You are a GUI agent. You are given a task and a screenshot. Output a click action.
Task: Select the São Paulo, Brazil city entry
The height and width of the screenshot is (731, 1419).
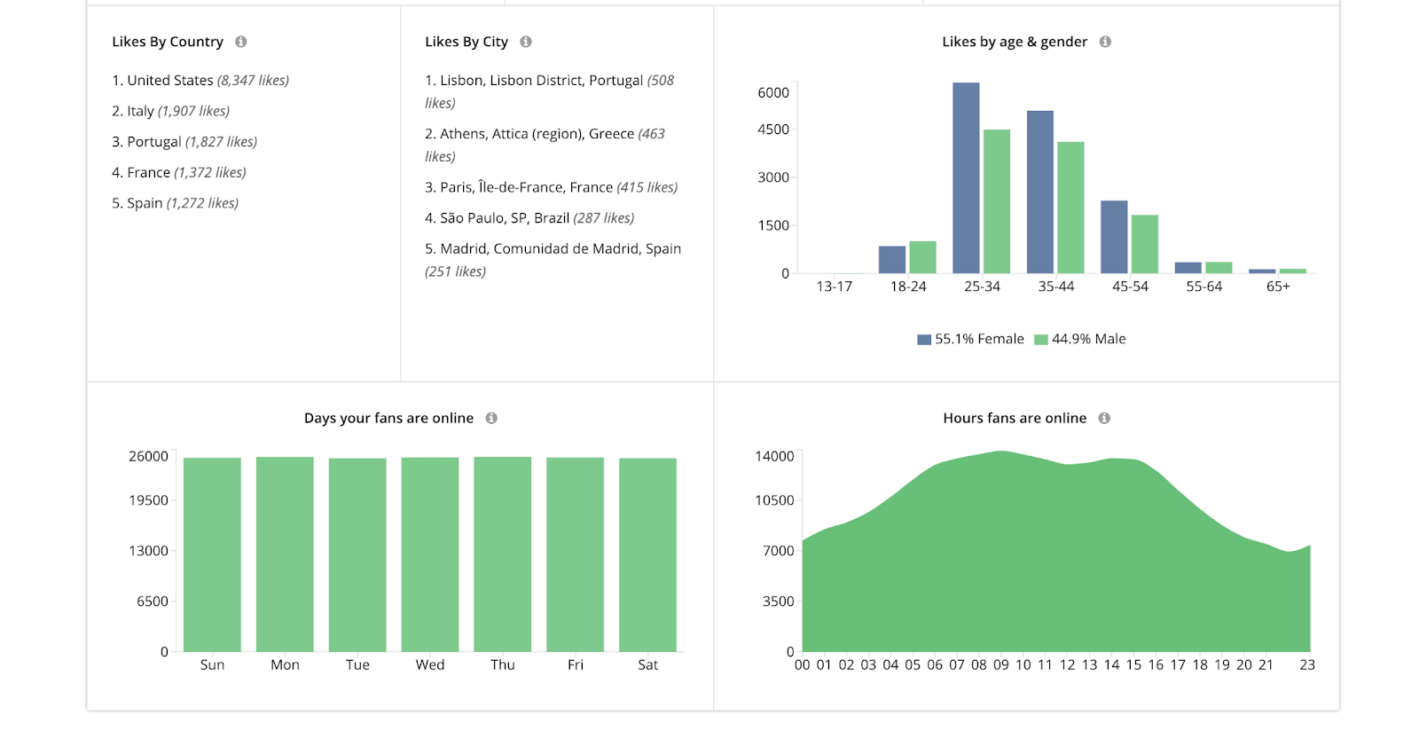point(529,218)
